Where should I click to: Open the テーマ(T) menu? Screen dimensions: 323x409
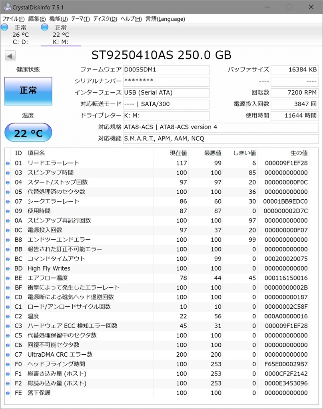point(80,19)
